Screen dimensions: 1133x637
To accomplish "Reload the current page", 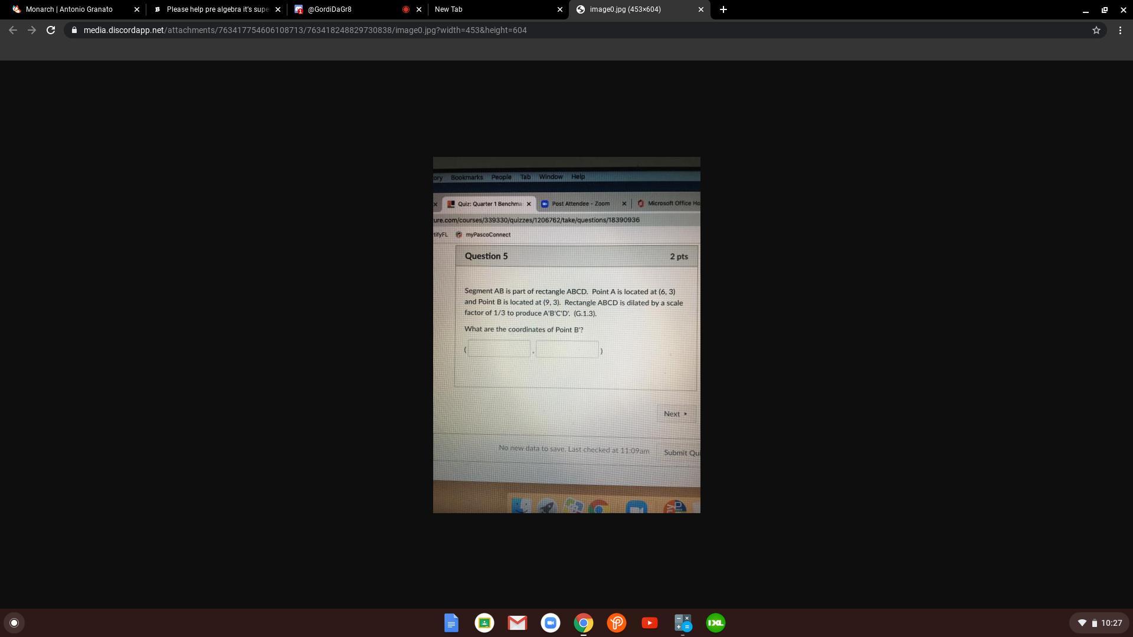I will pos(51,30).
